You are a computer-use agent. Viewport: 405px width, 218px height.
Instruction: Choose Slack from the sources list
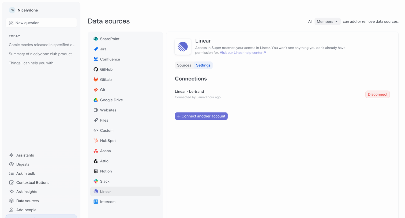(x=125, y=181)
